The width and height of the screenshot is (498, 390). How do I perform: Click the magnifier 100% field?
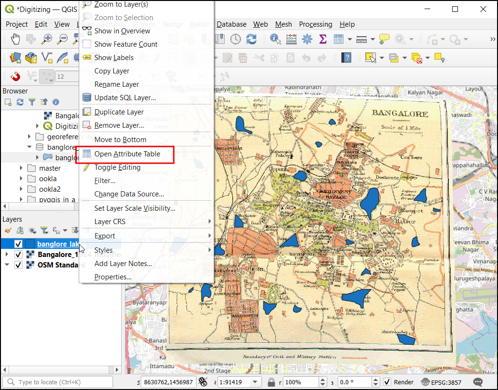[301, 382]
